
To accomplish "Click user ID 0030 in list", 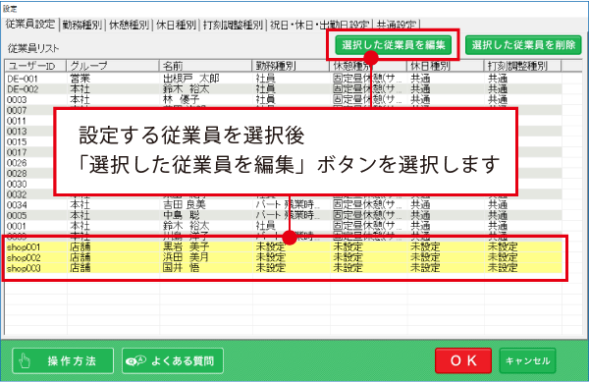I will [x=17, y=184].
